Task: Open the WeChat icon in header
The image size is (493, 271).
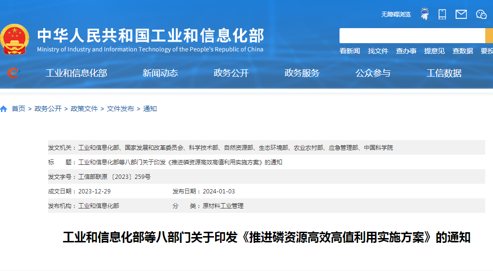Action: (x=481, y=14)
